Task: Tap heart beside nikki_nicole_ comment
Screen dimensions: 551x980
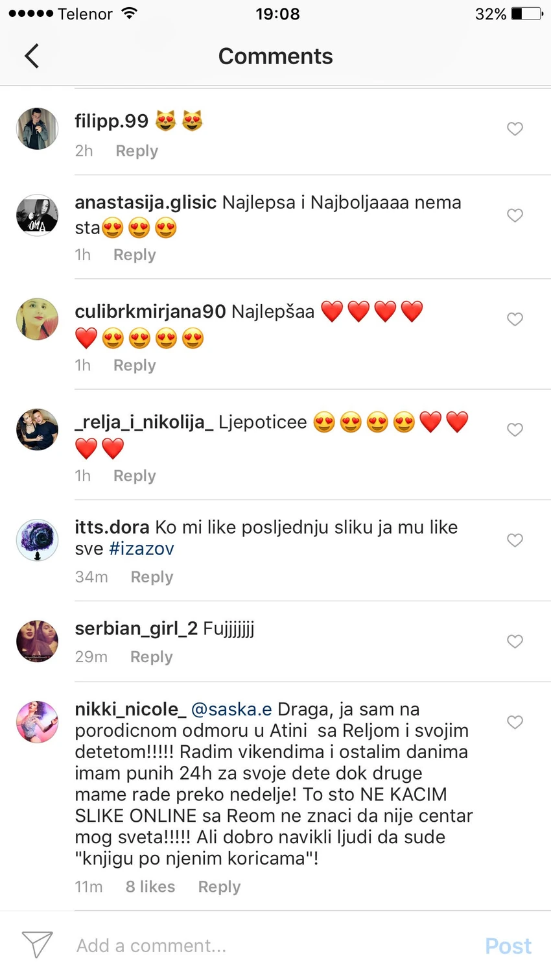Action: coord(515,722)
